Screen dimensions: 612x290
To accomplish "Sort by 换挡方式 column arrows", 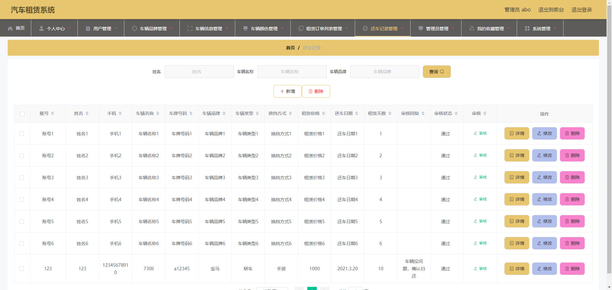I will click(290, 113).
